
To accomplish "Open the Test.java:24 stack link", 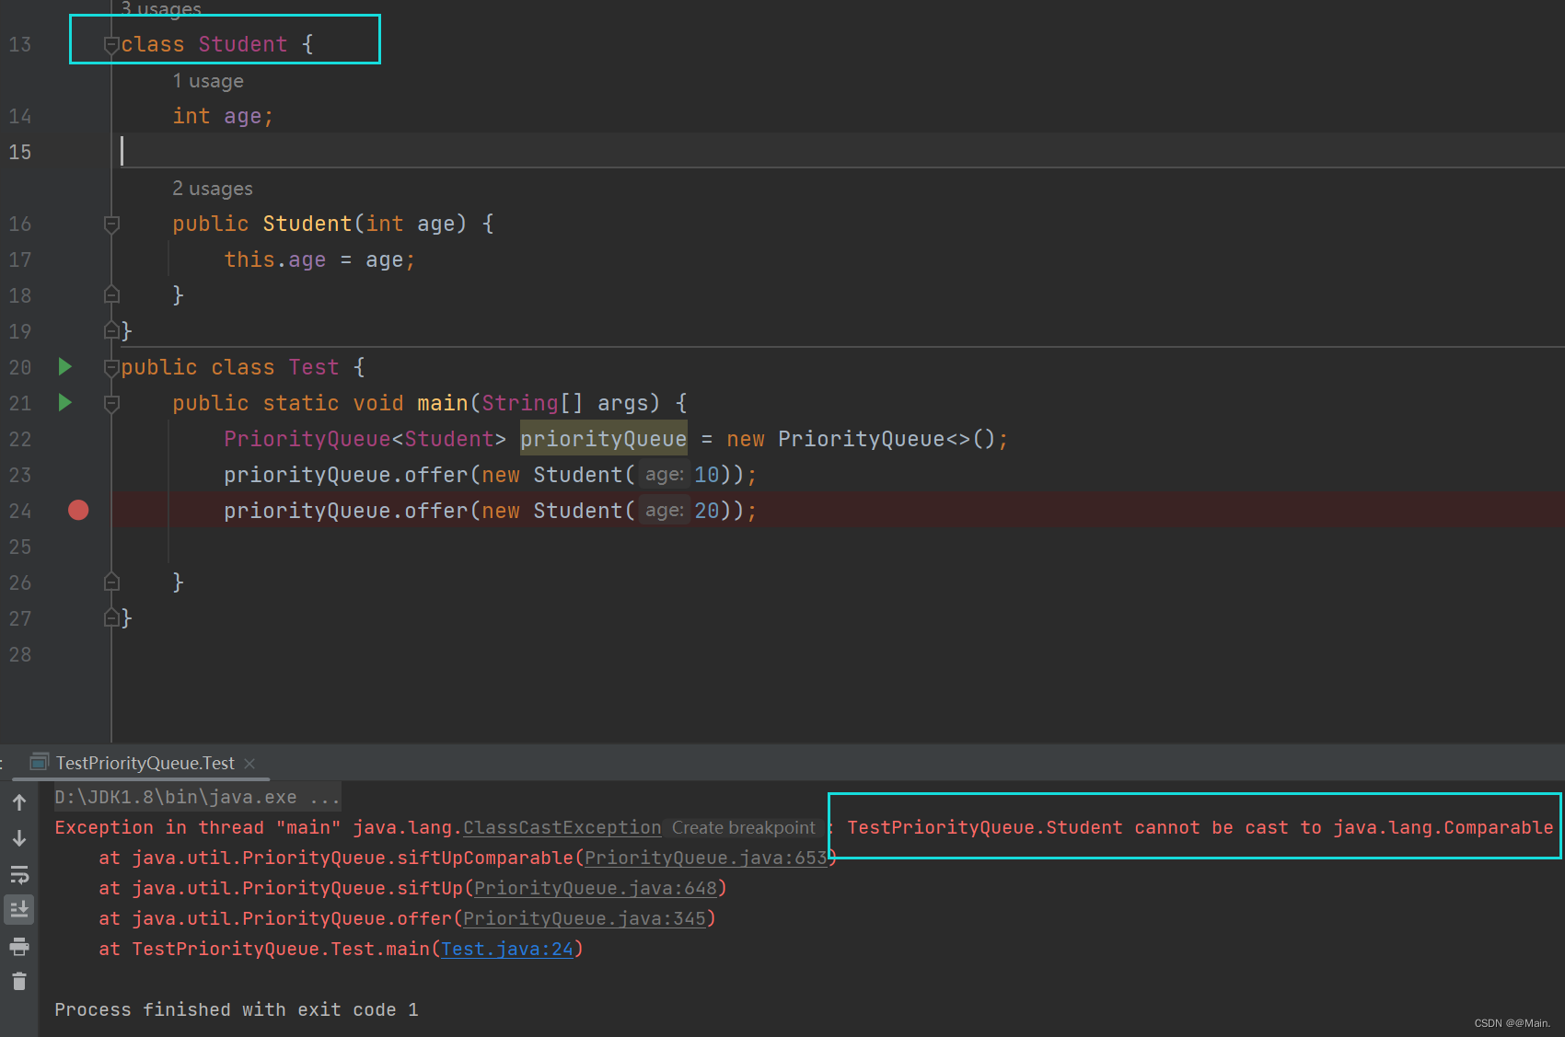I will pos(507,949).
